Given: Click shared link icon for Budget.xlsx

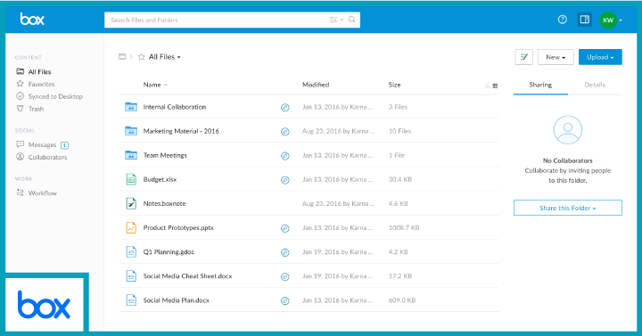Looking at the screenshot, I should coord(285,180).
